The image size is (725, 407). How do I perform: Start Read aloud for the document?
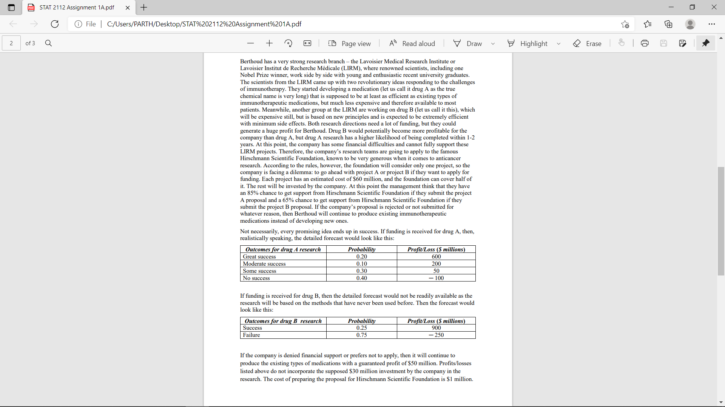(x=412, y=43)
